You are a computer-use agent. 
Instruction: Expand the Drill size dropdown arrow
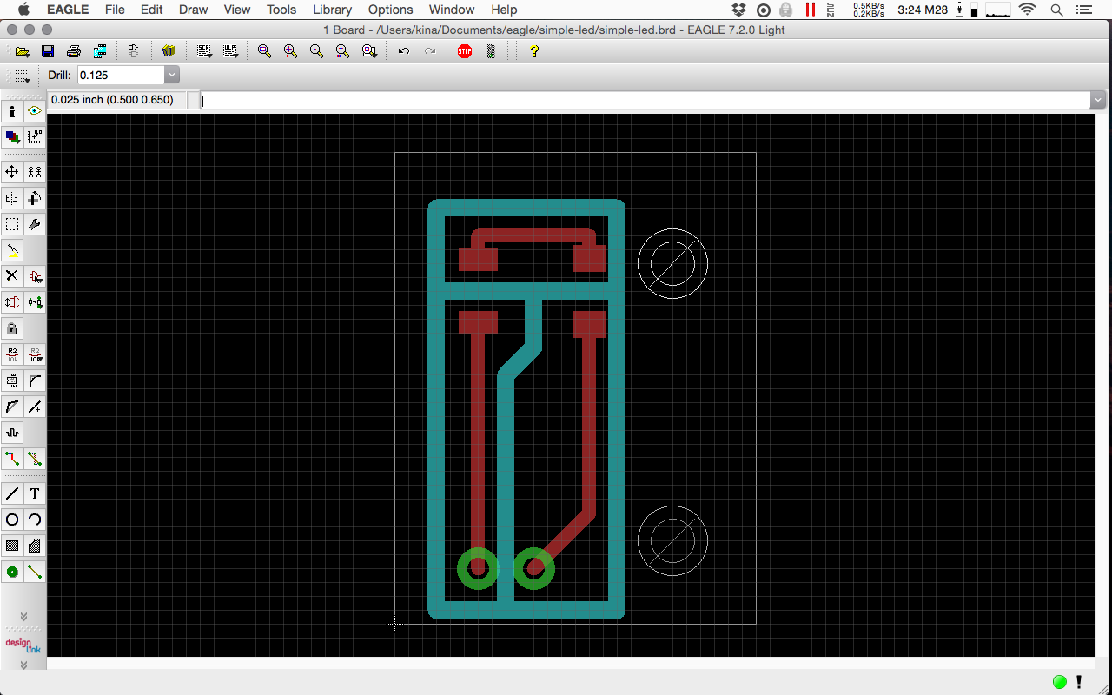pos(171,76)
